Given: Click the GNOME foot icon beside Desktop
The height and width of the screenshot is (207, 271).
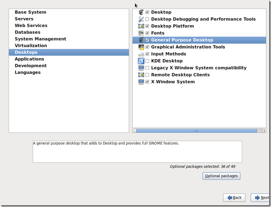Looking at the screenshot, I should click(x=141, y=12).
